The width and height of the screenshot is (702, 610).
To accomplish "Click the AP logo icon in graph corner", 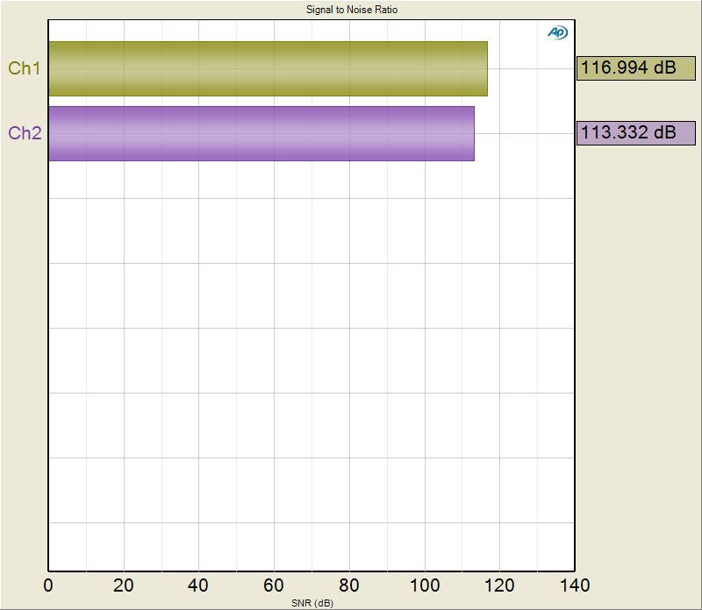I will click(x=557, y=32).
